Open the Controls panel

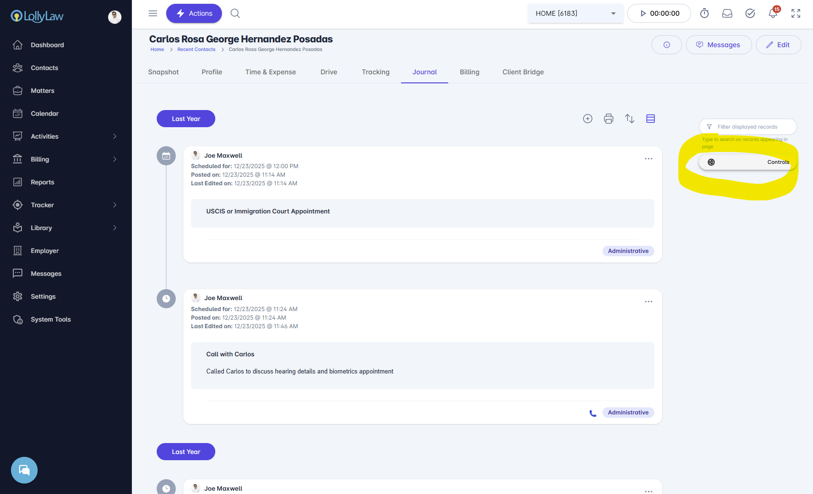tap(748, 162)
